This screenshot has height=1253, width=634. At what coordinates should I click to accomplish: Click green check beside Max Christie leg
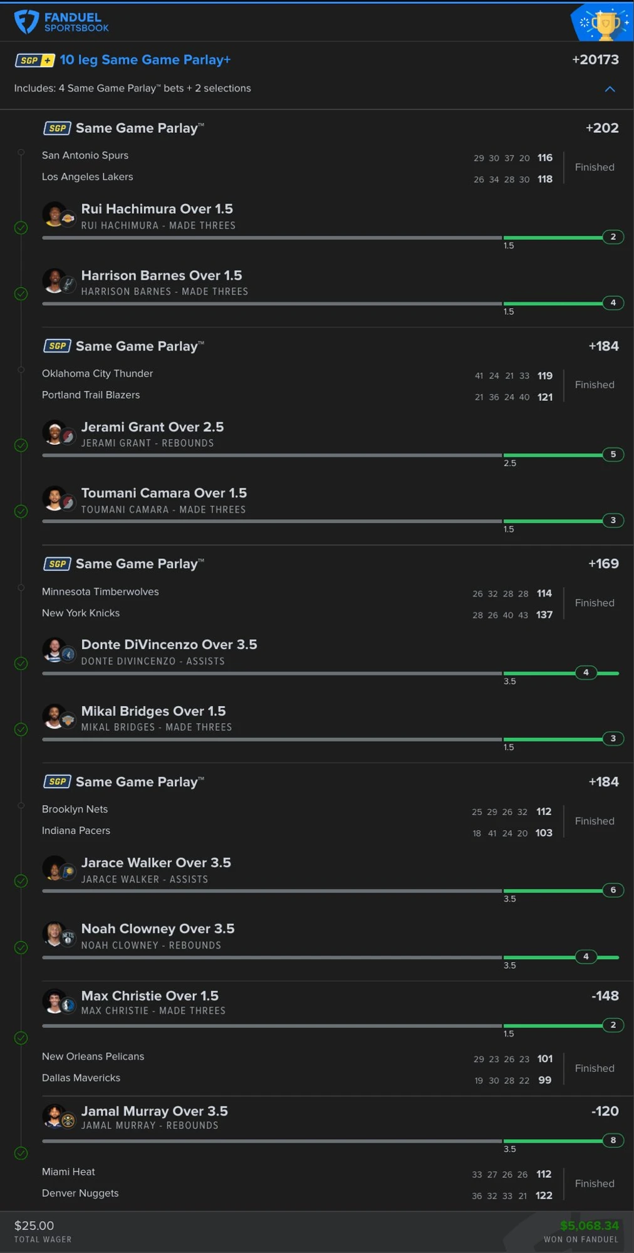tap(21, 1038)
